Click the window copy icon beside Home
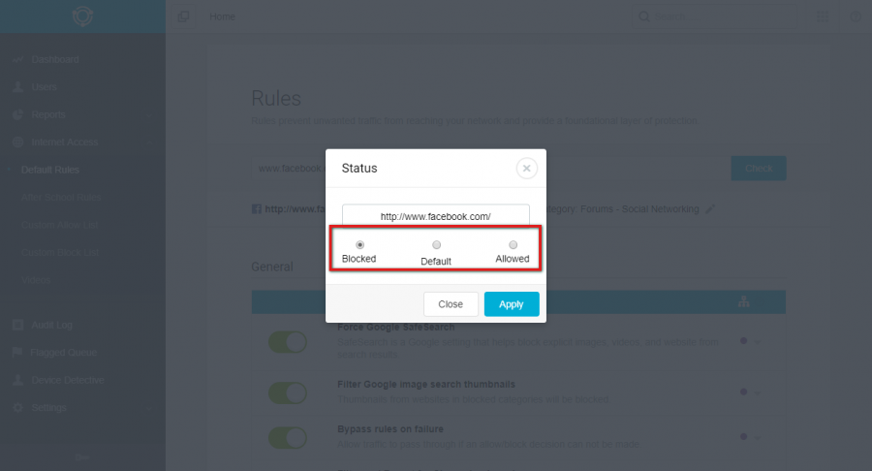Screen dimensions: 872x471 tap(183, 16)
